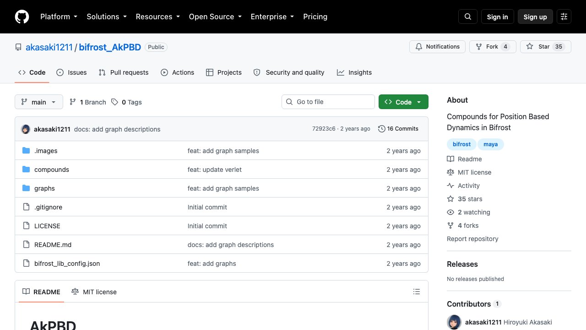Select the MIT license tab in file viewer
586x330 pixels.
94,292
